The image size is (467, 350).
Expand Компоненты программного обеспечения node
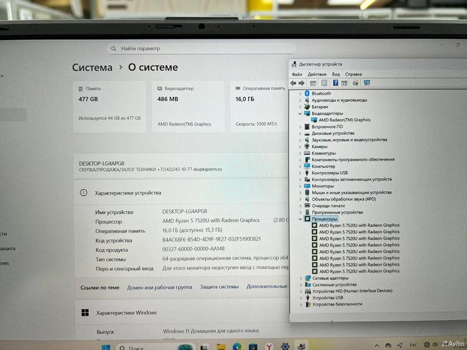click(x=300, y=159)
